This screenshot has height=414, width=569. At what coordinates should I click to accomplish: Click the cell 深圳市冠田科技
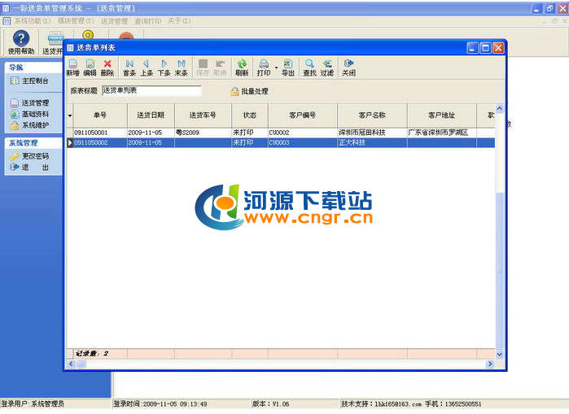372,133
